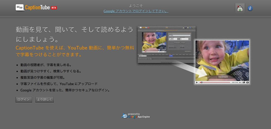Click the small CaptionTube editor screenshot
The height and width of the screenshot is (129, 271).
point(166,44)
